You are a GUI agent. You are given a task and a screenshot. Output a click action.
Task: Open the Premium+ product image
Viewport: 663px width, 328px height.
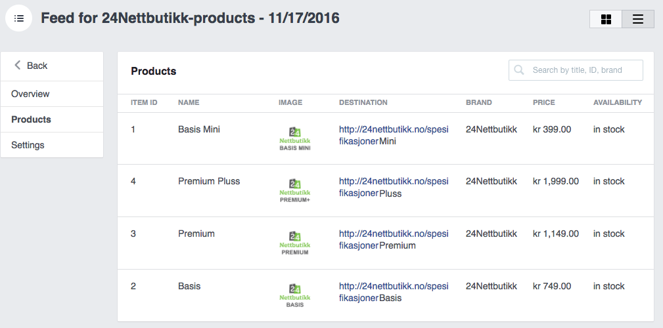click(x=295, y=190)
